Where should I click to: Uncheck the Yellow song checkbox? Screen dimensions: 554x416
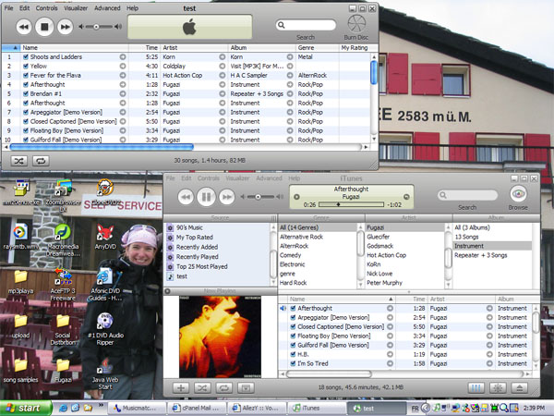26,67
